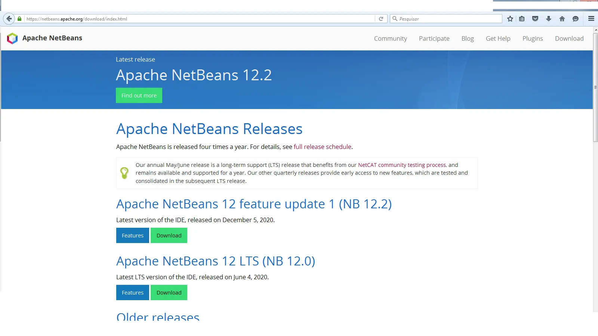Click the Latest release banner label
The width and height of the screenshot is (598, 336).
coord(135,59)
